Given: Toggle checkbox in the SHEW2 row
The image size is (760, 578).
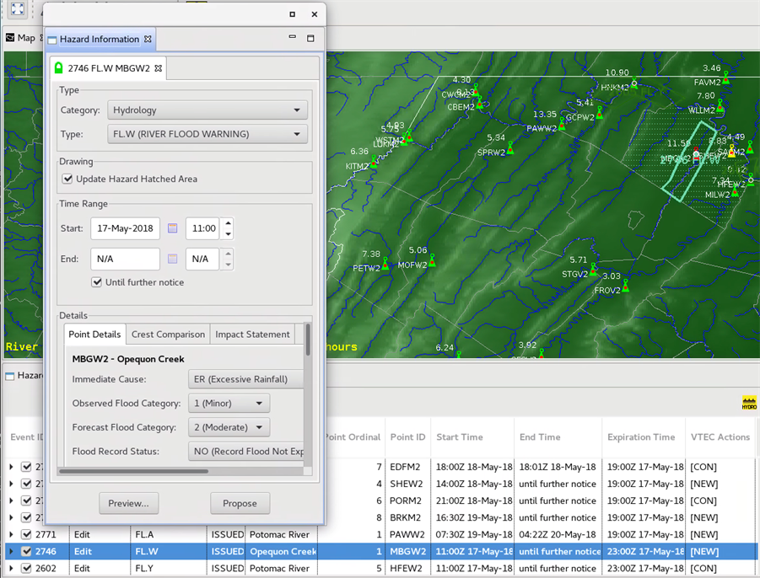Looking at the screenshot, I should click(x=27, y=484).
